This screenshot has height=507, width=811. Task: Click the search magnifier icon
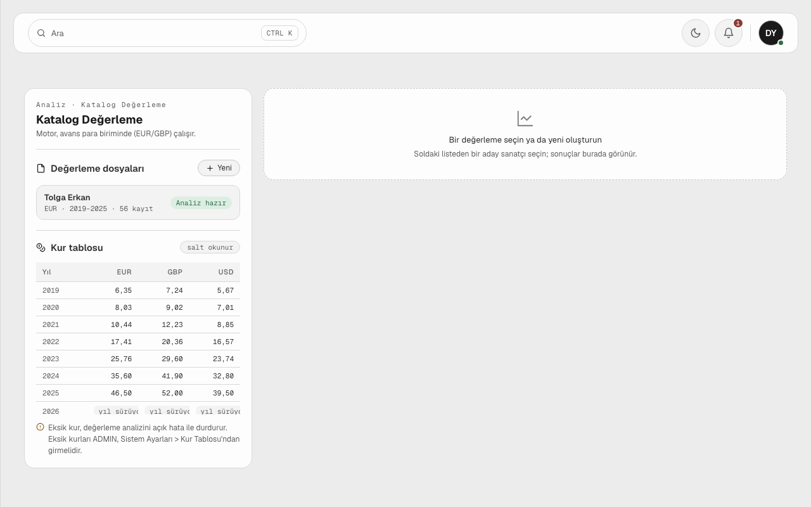point(41,33)
